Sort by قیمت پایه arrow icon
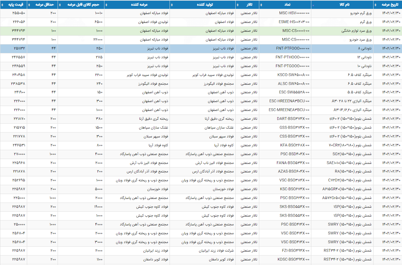Image resolution: width=402 pixels, height=265 pixels. [x=3, y=5]
